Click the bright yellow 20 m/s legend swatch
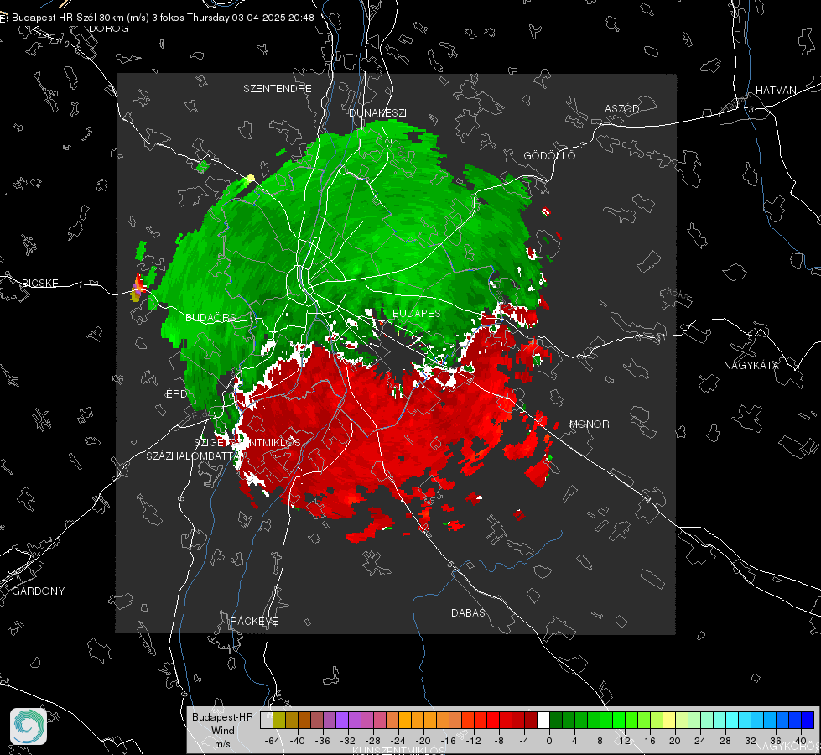The image size is (821, 755). tap(669, 720)
